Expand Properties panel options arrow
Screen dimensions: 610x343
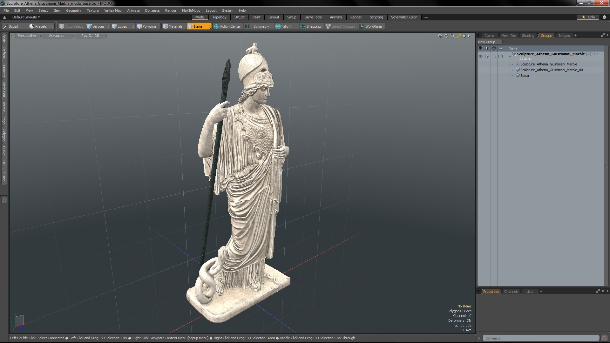click(x=607, y=291)
